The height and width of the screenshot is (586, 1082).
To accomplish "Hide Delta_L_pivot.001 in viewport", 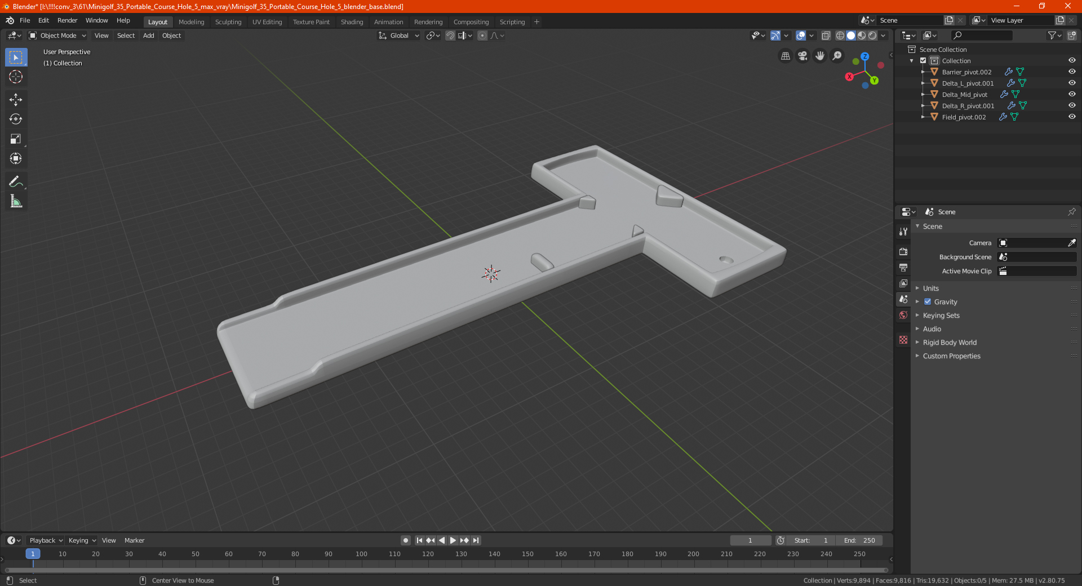I will [x=1072, y=83].
